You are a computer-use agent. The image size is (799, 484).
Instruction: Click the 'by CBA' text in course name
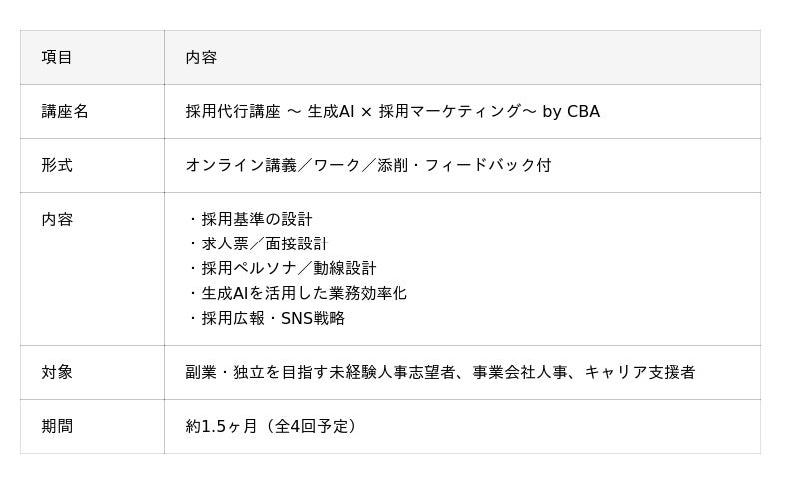click(571, 112)
